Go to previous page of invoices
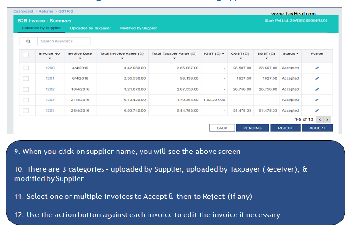Viewport: 352px width, 229px height. 320,120
